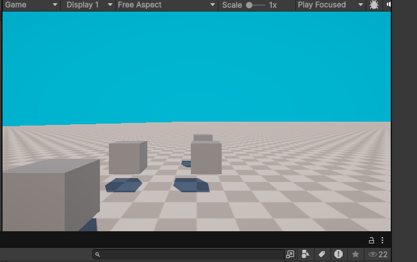Open the Free Aspect resolution dropdown
Screen dimensions: 417x262
tap(167, 4)
